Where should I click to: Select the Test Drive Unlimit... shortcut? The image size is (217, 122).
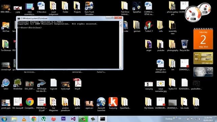point(125,8)
